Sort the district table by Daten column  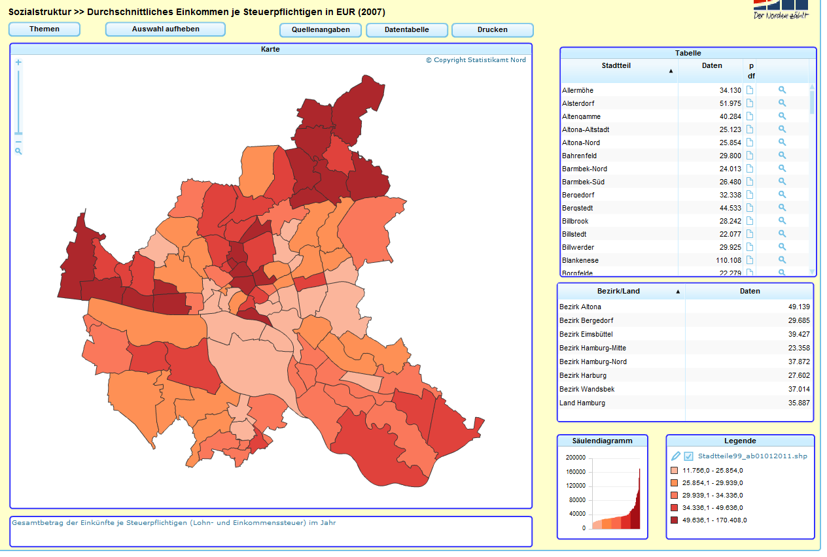(x=749, y=292)
